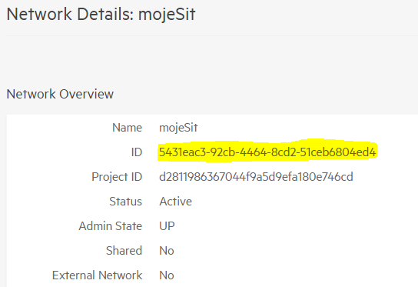Click the Network Overview section title
Screen dimensions: 418x287
[x=60, y=94]
